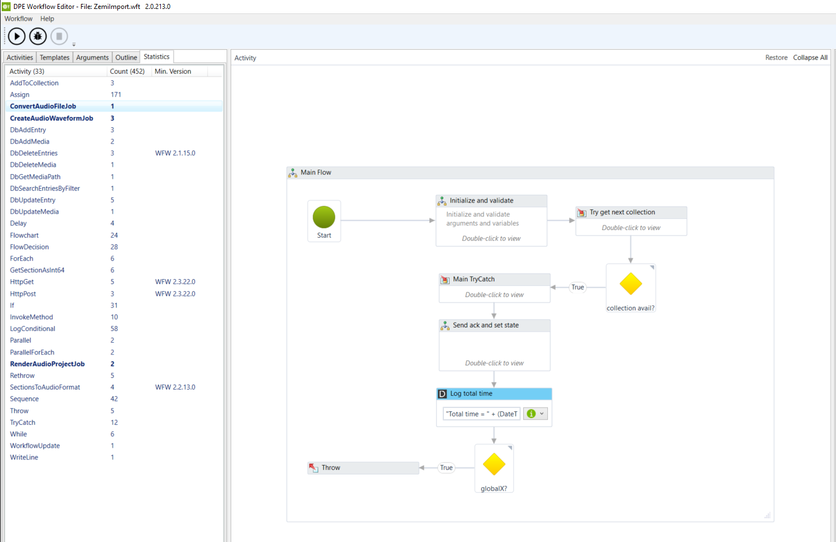
Task: Open the Help menu
Action: tap(47, 19)
